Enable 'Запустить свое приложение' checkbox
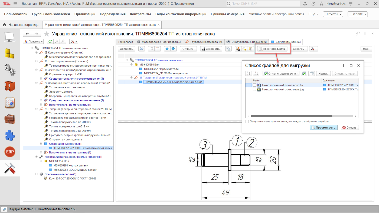The image size is (379, 213). click(247, 122)
